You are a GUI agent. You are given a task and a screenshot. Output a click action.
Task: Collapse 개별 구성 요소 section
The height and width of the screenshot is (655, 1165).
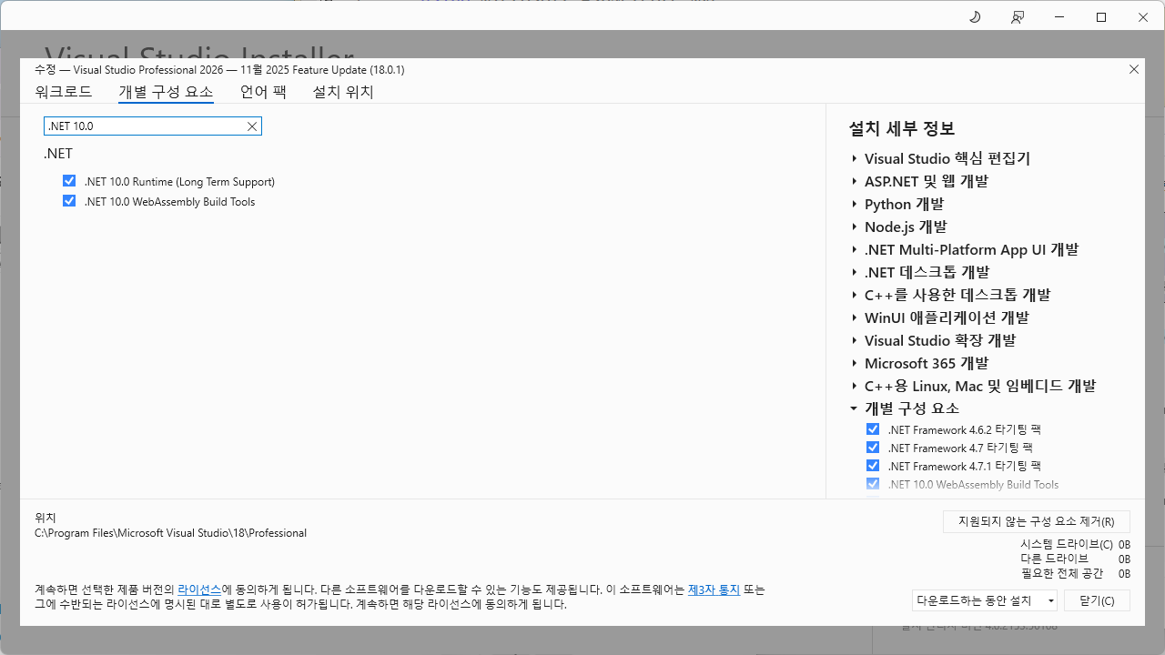click(855, 408)
